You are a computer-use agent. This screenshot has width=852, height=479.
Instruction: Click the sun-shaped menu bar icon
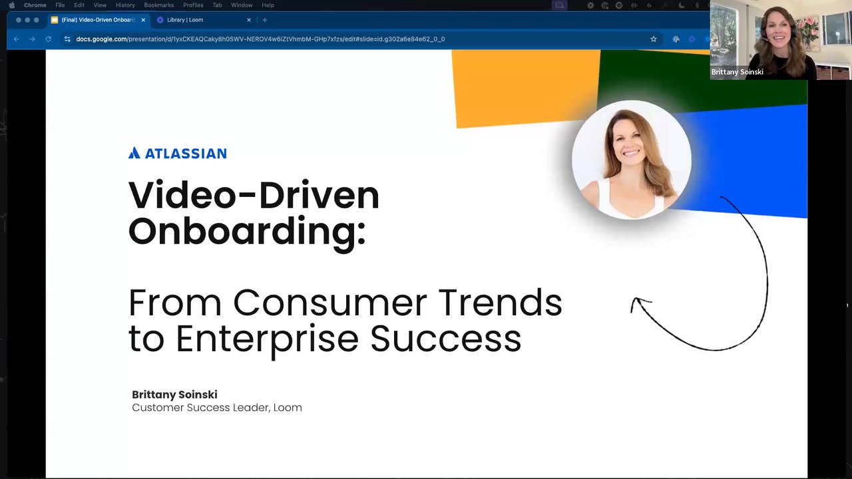590,5
